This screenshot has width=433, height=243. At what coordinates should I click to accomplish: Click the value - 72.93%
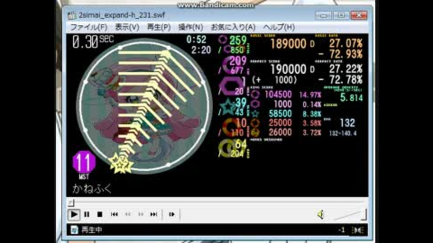(341, 54)
